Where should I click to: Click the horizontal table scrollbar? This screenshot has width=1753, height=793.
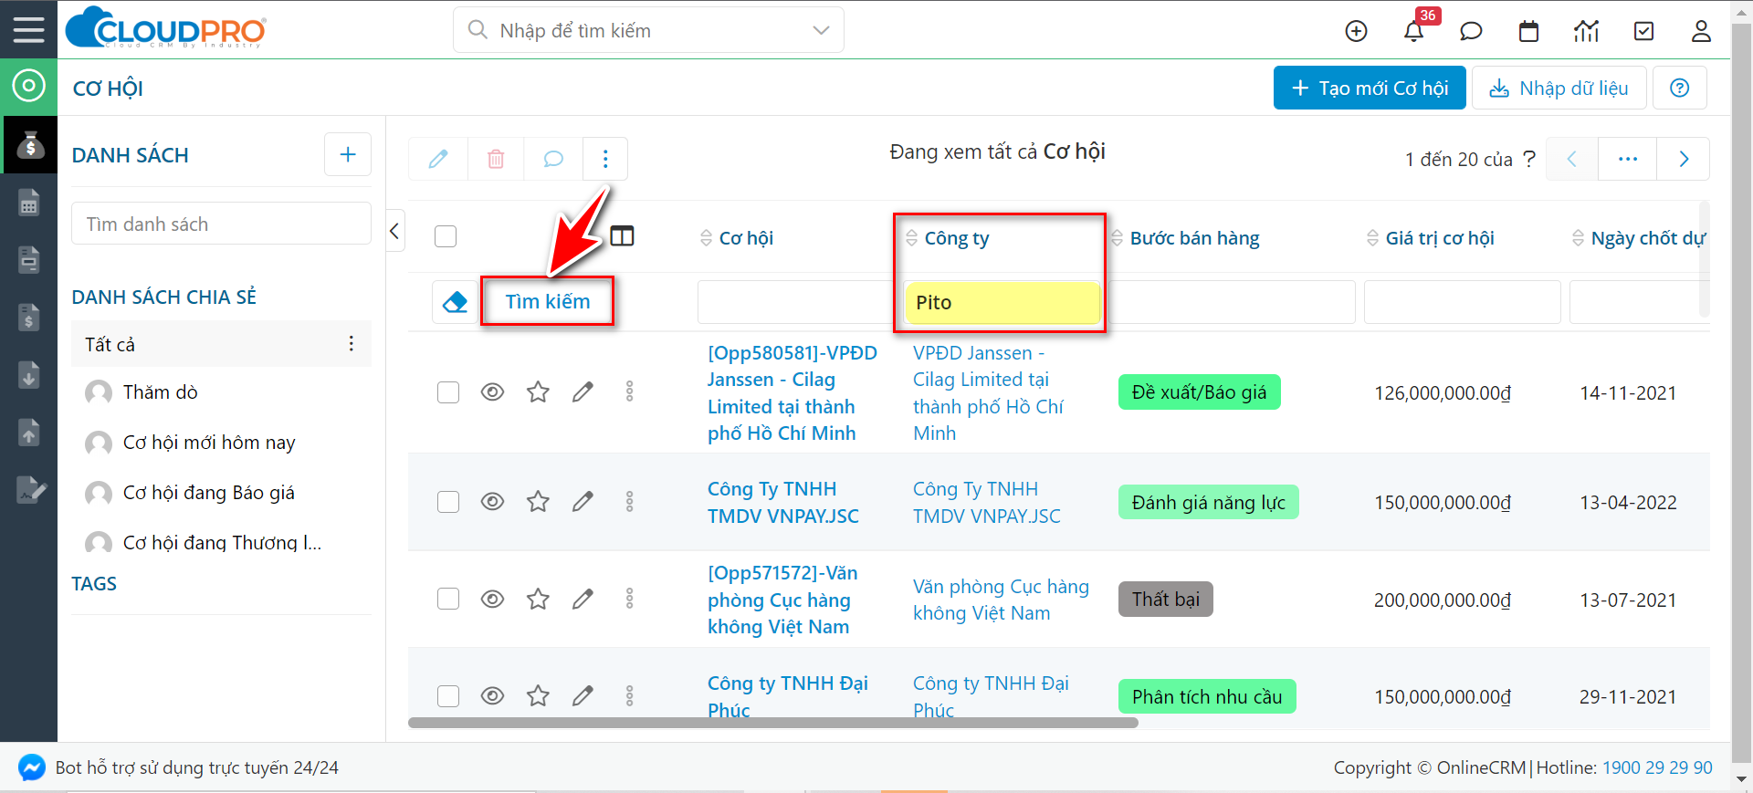point(773,723)
